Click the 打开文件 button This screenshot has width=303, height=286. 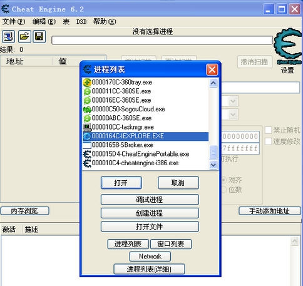click(150, 227)
